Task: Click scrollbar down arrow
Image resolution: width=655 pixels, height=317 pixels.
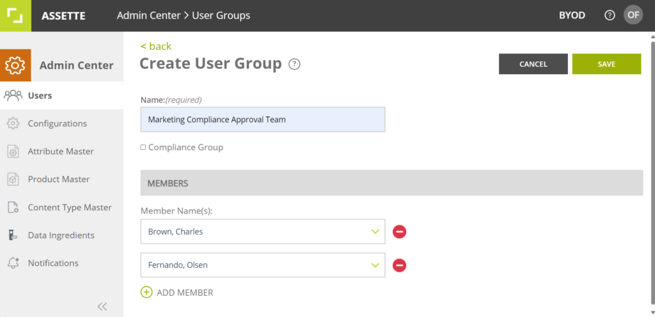Action: click(652, 313)
